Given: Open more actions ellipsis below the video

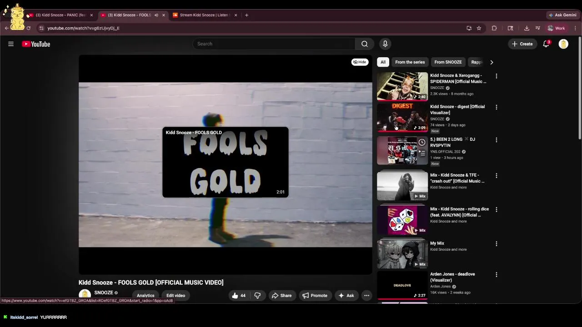Looking at the screenshot, I should coord(366,296).
